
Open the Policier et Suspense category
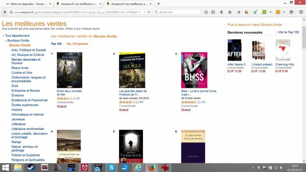[x=26, y=155]
